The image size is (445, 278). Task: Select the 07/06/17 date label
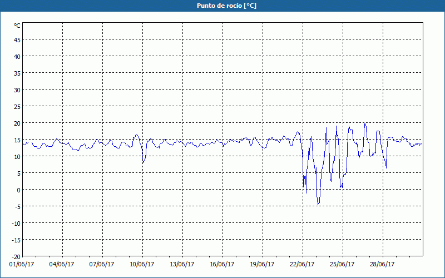[x=102, y=265]
